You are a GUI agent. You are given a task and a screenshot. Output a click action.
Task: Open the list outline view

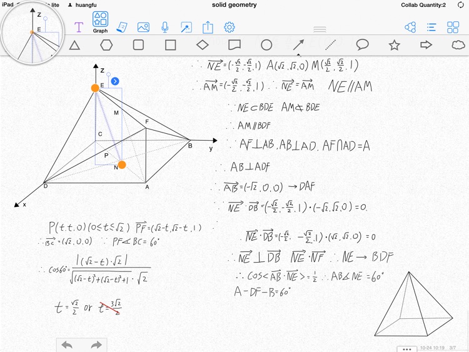(431, 28)
